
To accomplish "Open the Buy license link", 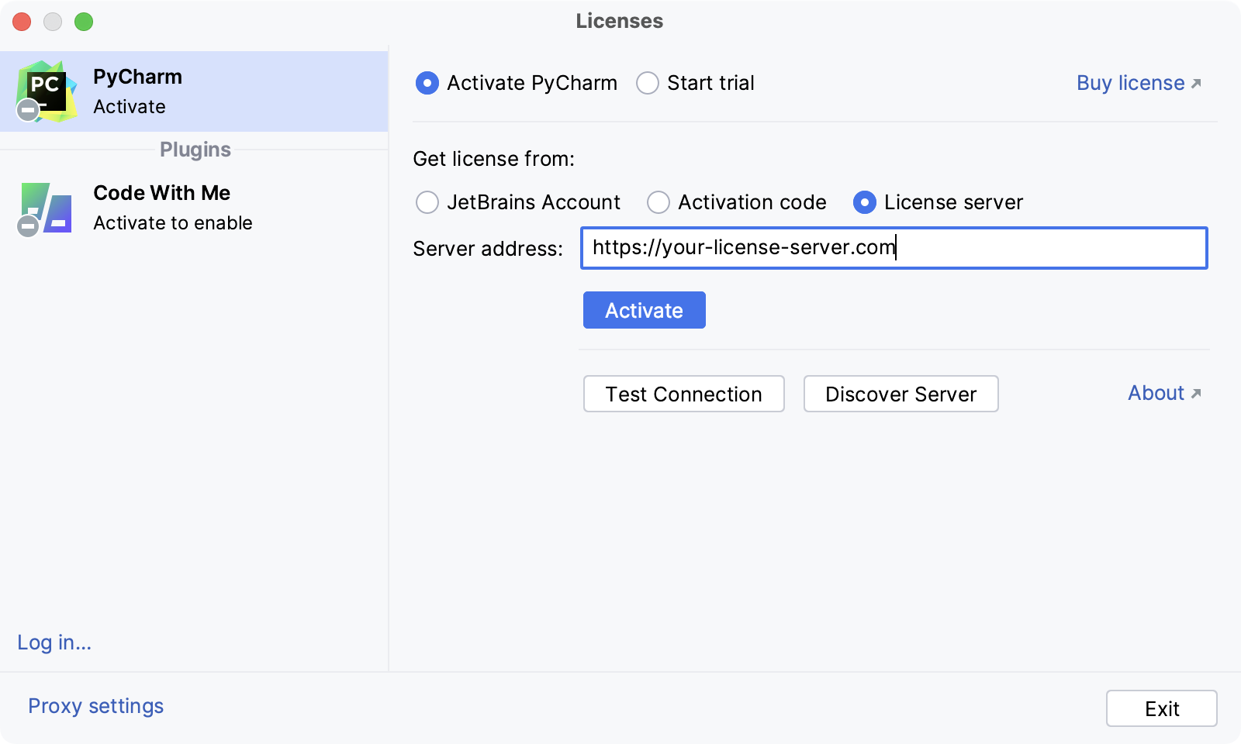I will tap(1129, 83).
